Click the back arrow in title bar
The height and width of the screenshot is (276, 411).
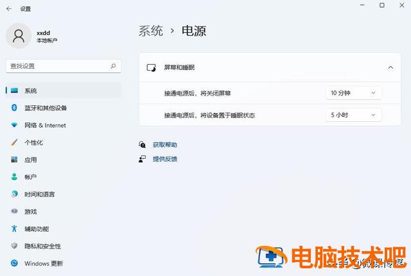[x=8, y=9]
